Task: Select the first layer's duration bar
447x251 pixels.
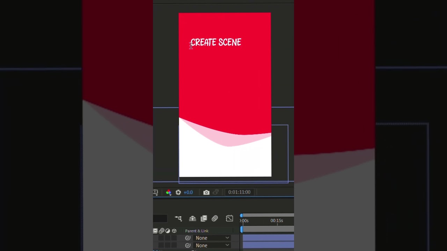Action: click(x=268, y=238)
